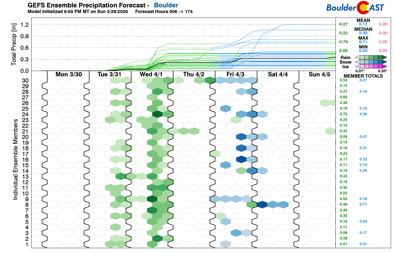Click the darkest blue snow hexagon in member 8 row
This screenshot has height=253, width=395.
coord(262,205)
